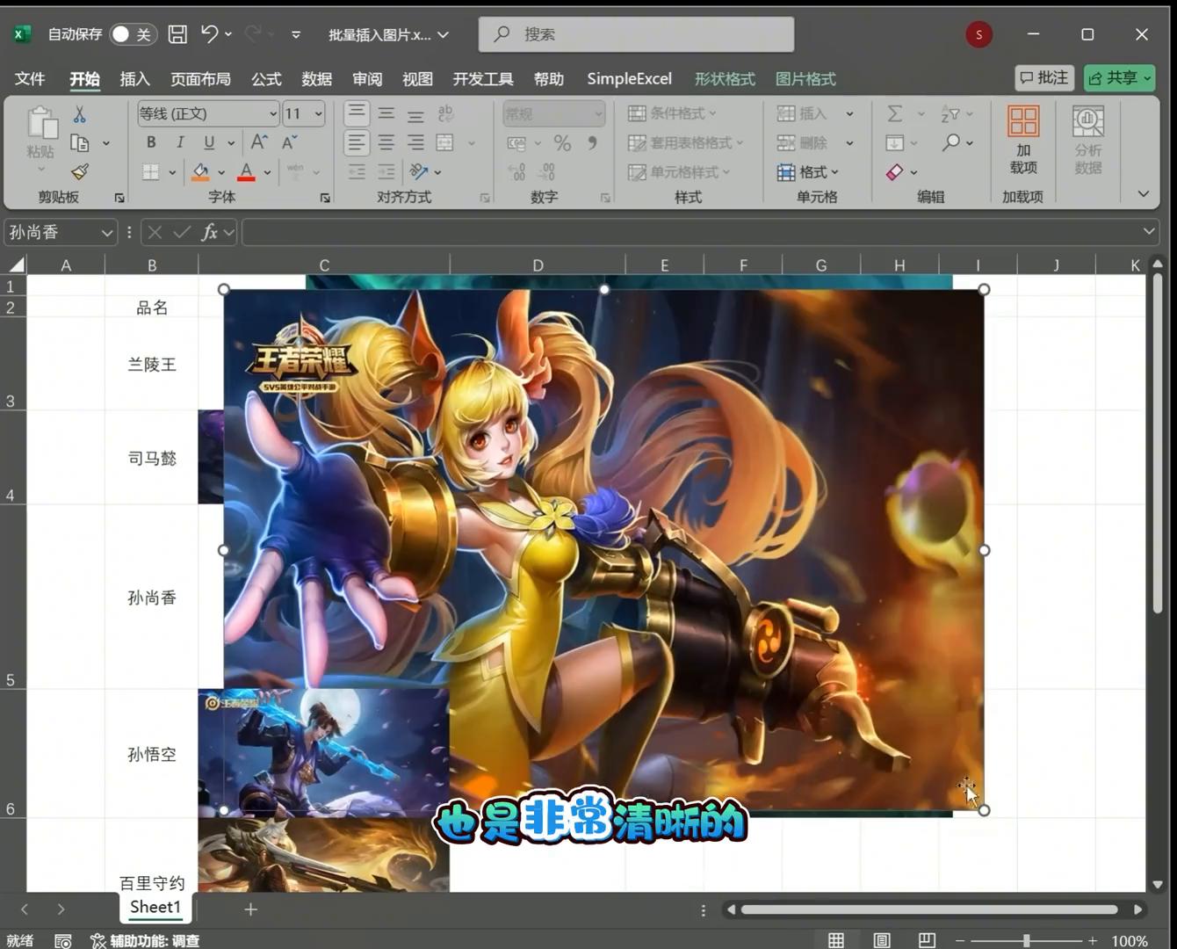
Task: Switch to the Picture Format tab
Action: pyautogui.click(x=805, y=79)
